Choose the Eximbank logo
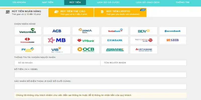 click(x=115, y=40)
